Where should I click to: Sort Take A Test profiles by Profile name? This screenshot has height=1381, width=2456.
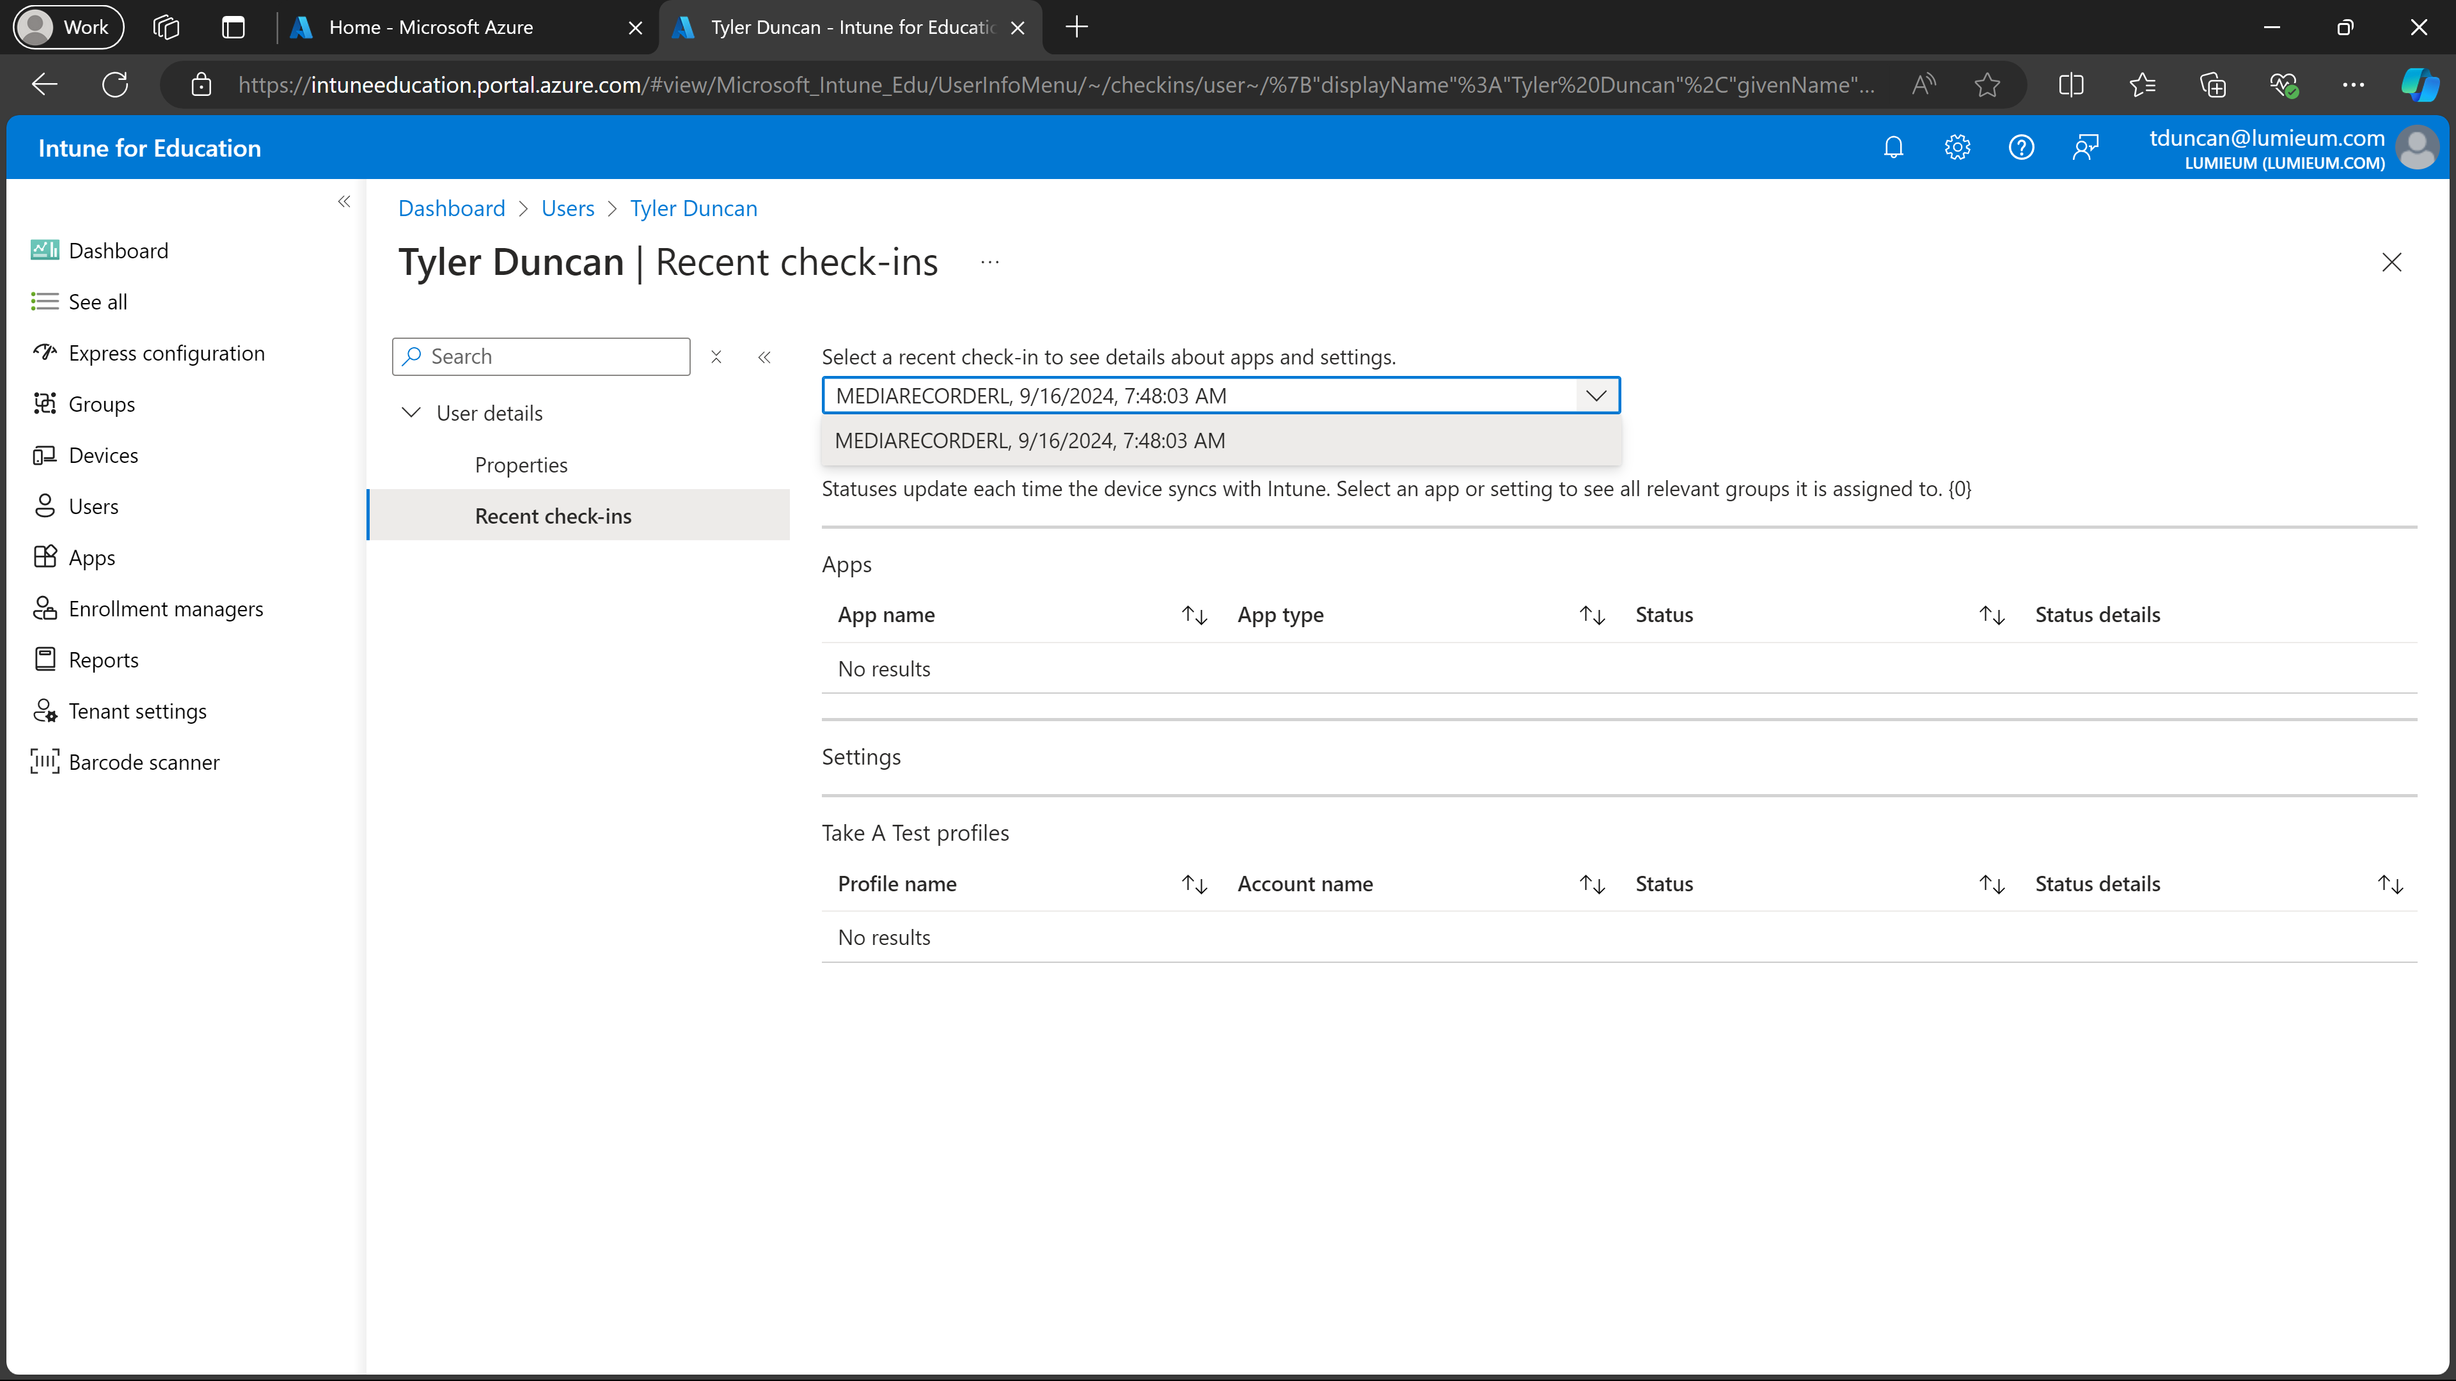point(1195,884)
